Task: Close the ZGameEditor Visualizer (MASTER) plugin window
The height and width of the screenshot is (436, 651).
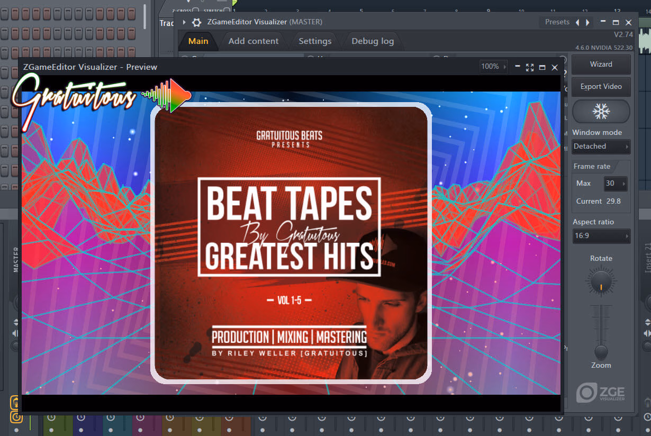Action: [628, 22]
